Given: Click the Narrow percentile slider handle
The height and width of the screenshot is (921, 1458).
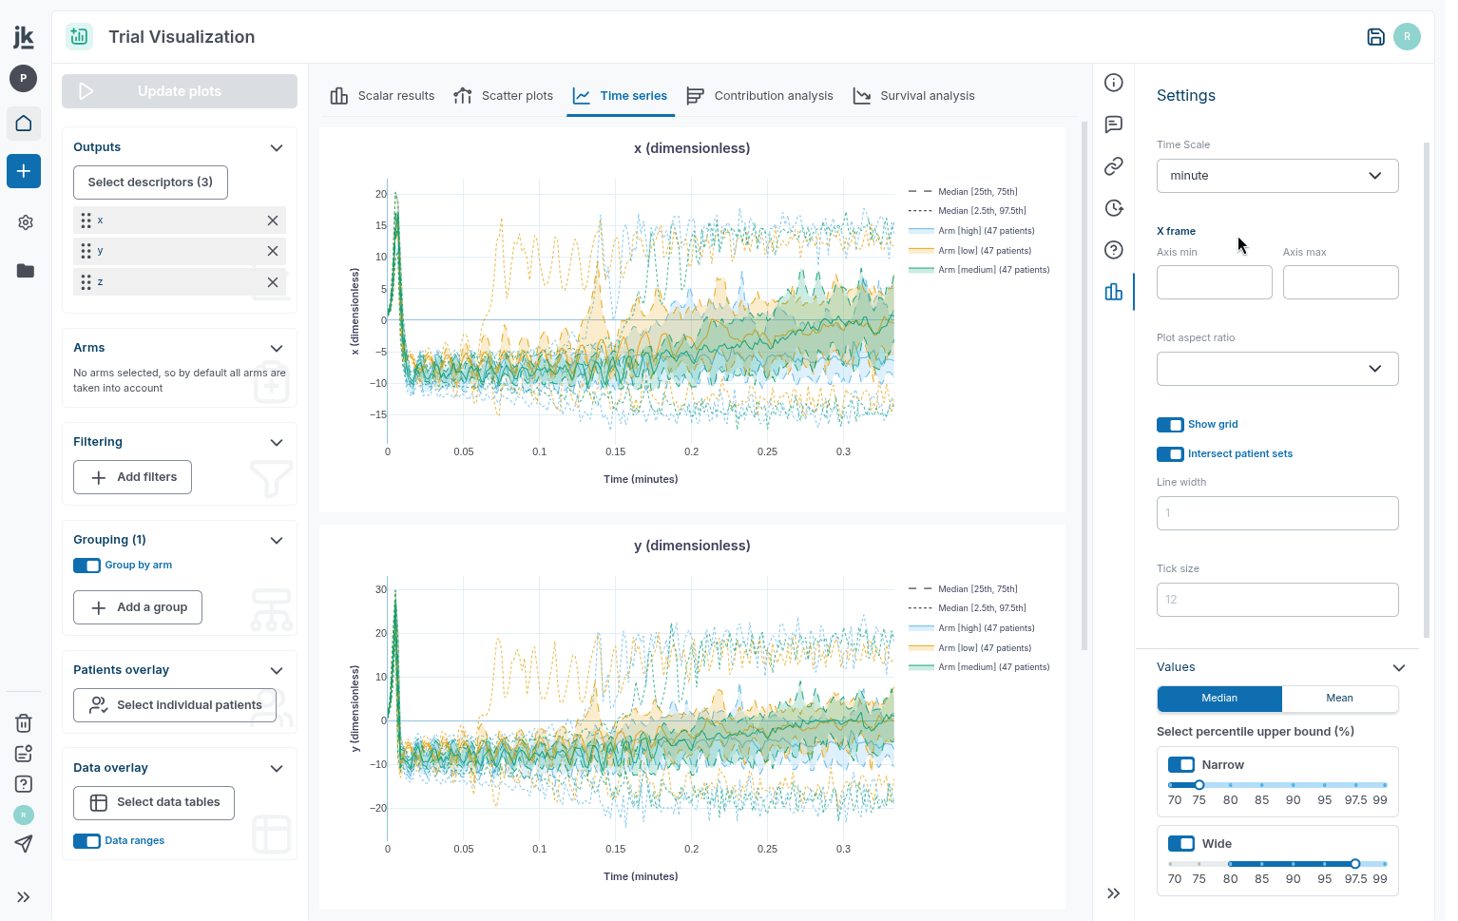Looking at the screenshot, I should 1199,785.
